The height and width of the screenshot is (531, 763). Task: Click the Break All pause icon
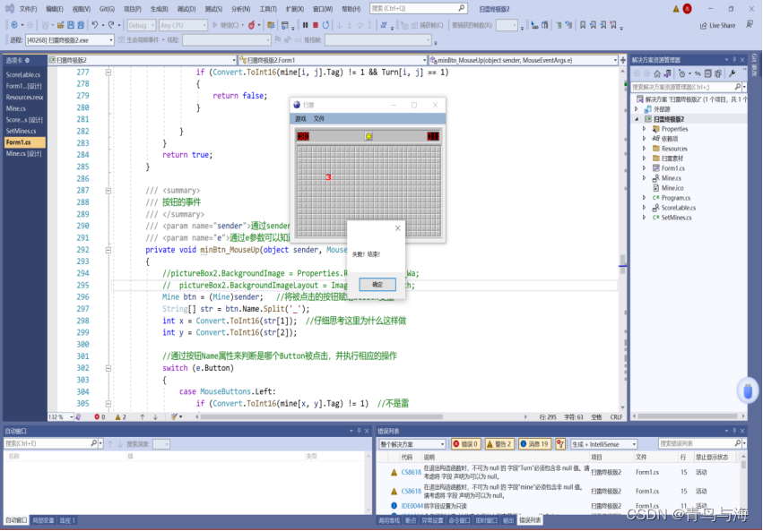[x=305, y=25]
